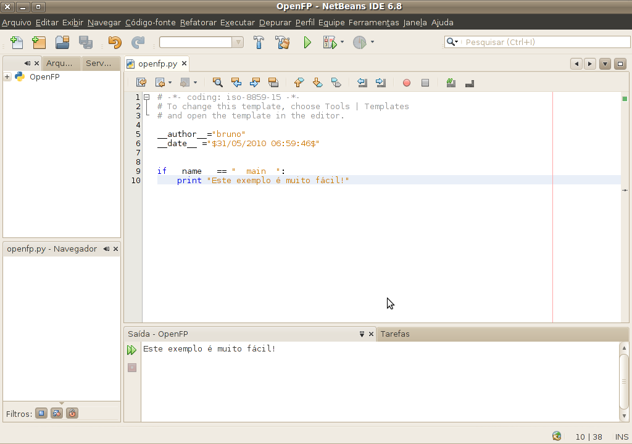
Task: Switch to the Tarefas tab
Action: (395, 334)
